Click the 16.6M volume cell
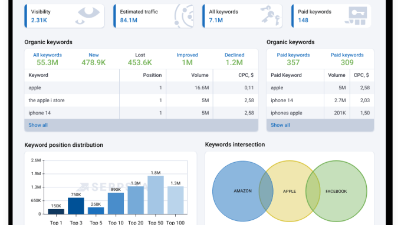The height and width of the screenshot is (225, 401). coord(202,88)
